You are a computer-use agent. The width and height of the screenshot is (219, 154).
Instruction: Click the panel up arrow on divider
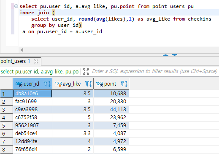pyautogui.click(x=165, y=55)
